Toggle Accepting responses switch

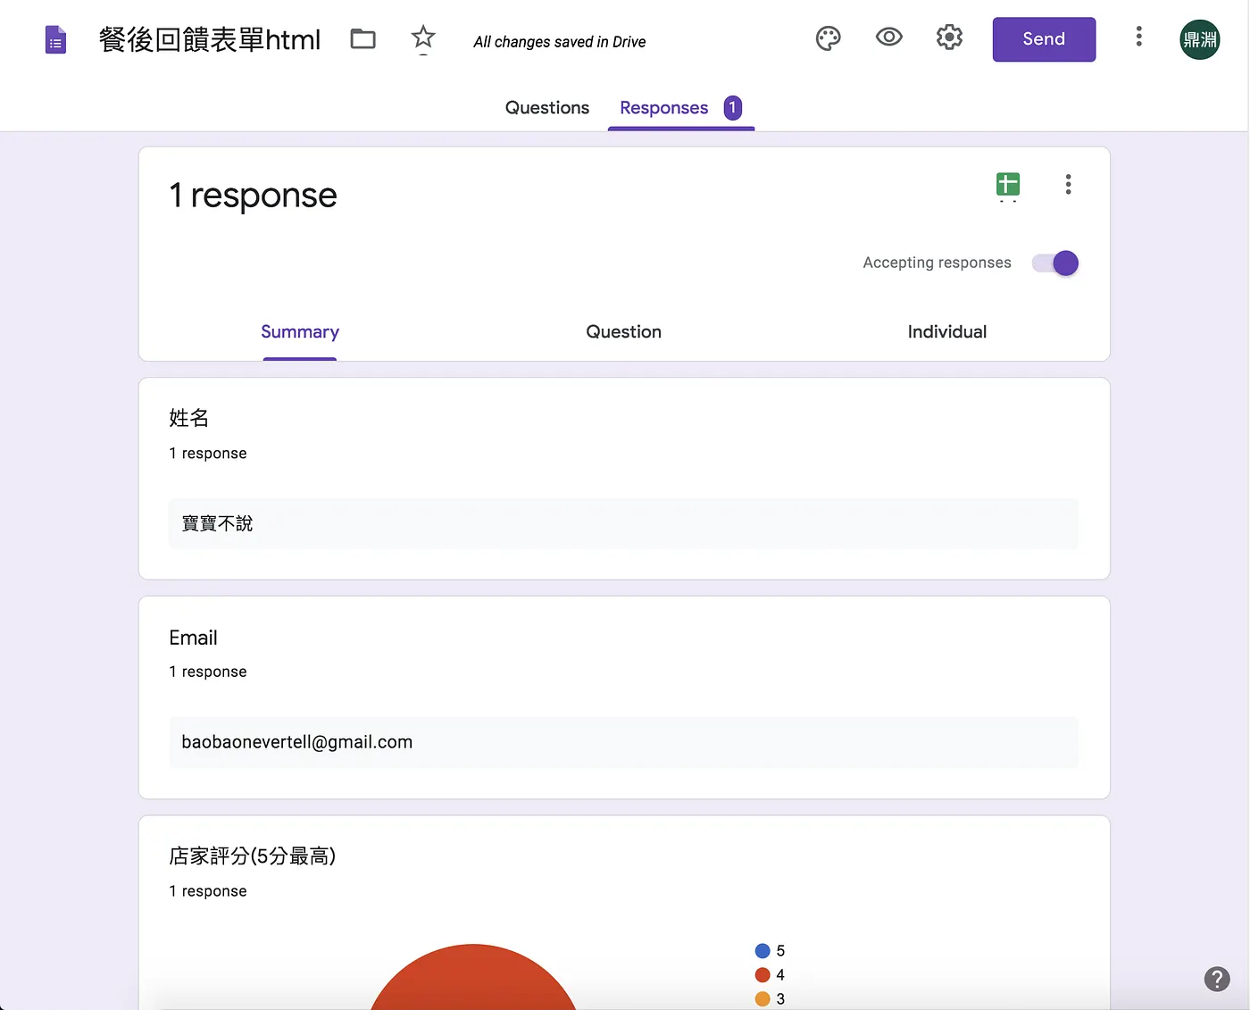[x=1055, y=263]
